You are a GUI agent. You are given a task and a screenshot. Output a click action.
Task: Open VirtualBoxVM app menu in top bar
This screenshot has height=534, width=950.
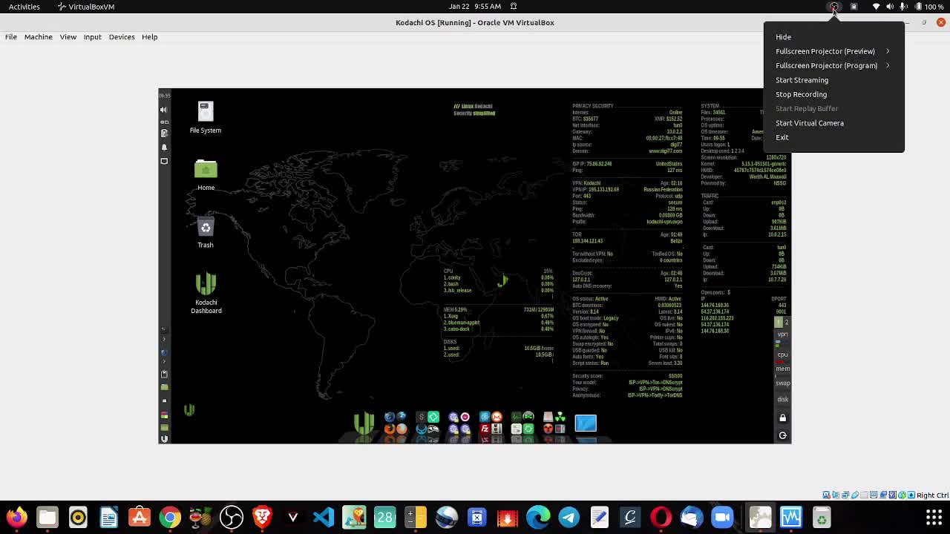coord(86,7)
